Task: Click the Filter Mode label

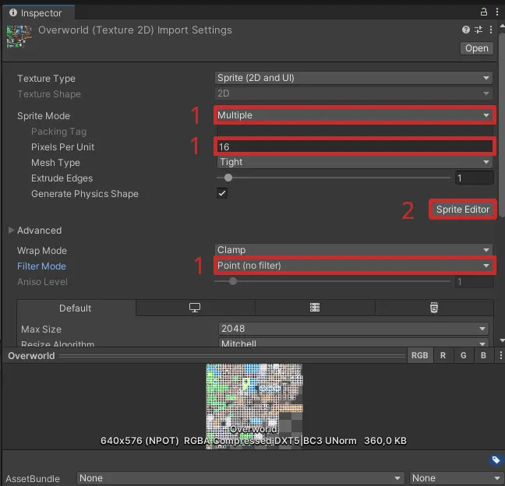Action: tap(41, 266)
